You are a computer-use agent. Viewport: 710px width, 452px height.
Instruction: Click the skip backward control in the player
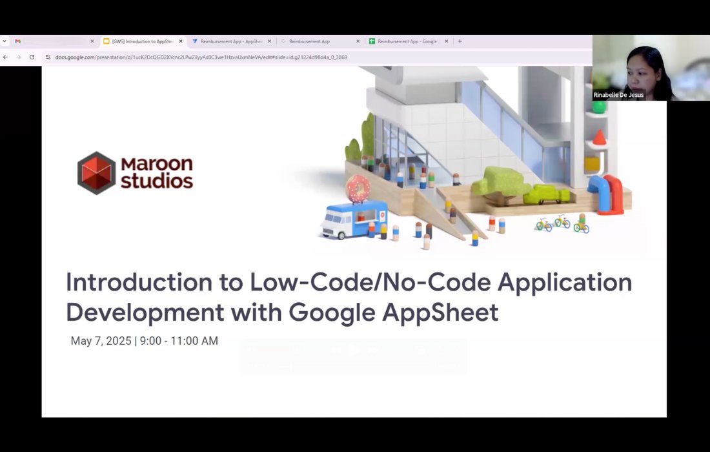(x=336, y=350)
